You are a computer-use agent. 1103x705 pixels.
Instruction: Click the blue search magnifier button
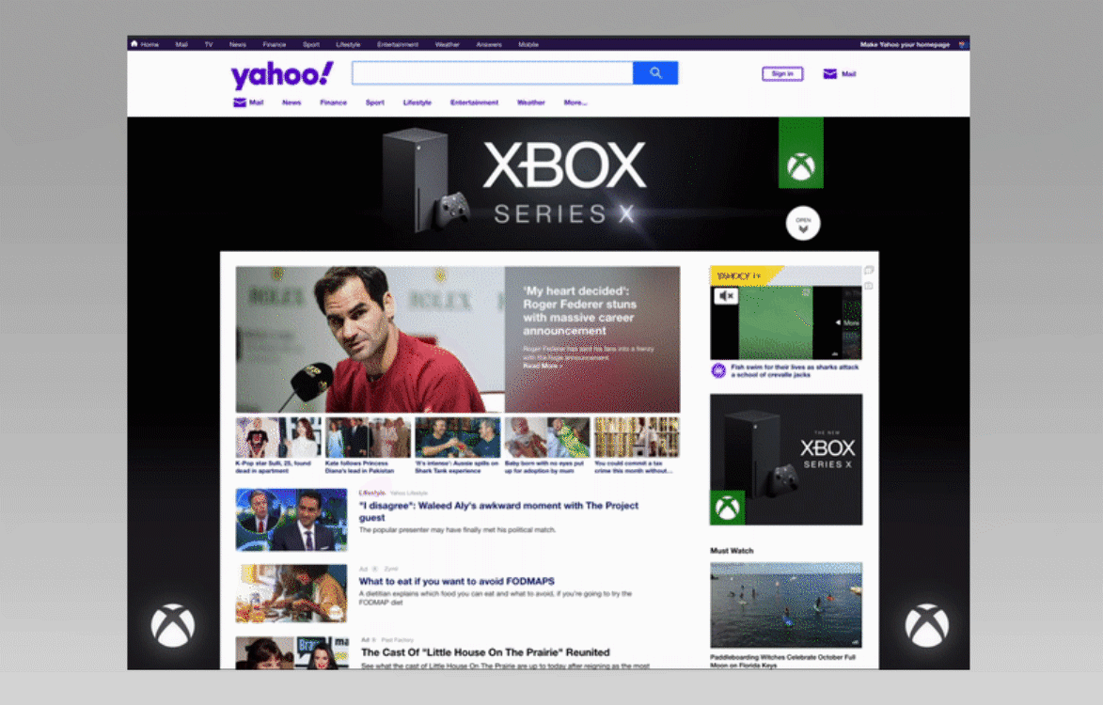pyautogui.click(x=655, y=73)
